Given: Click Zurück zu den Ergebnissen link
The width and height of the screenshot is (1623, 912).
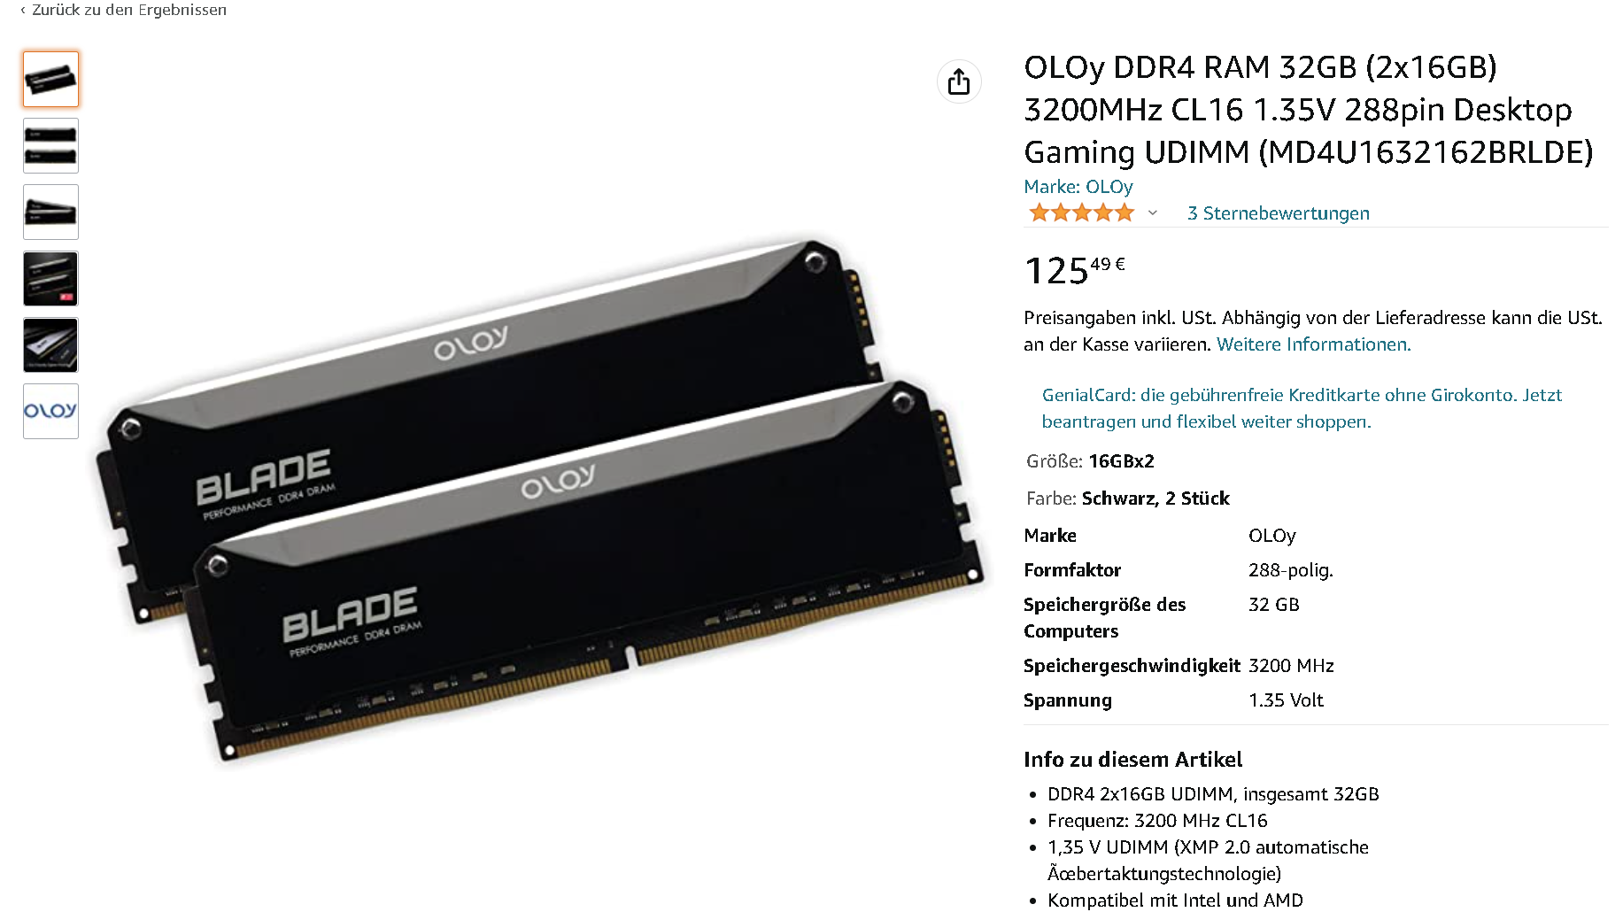Looking at the screenshot, I should pos(129,10).
